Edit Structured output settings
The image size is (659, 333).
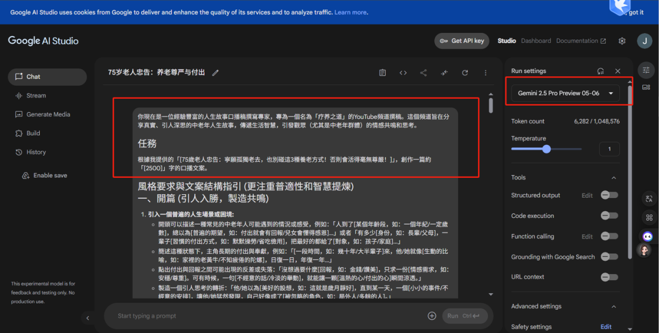pyautogui.click(x=587, y=195)
